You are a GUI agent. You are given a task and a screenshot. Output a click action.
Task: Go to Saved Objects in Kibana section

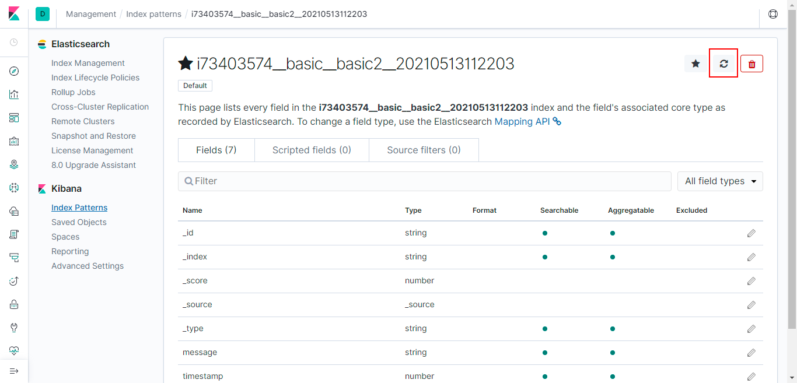click(x=79, y=222)
